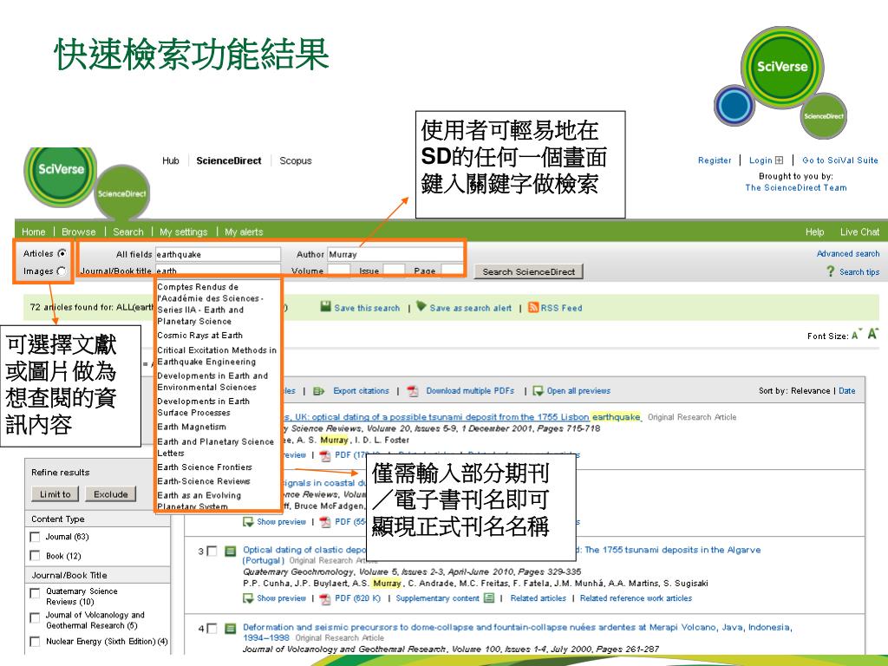This screenshot has width=888, height=666.
Task: Switch to the Scopus tab
Action: (295, 160)
